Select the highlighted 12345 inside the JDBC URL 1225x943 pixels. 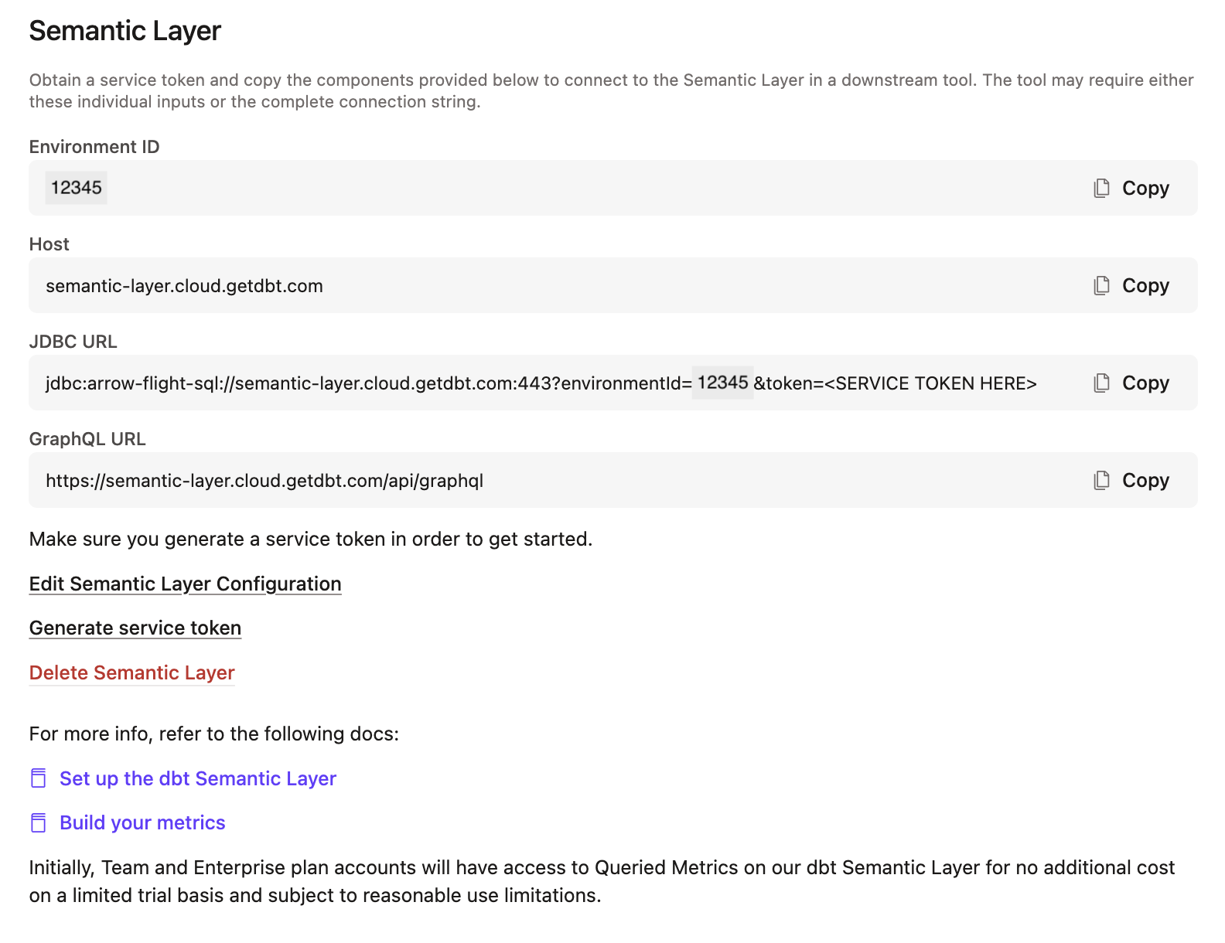pos(724,382)
